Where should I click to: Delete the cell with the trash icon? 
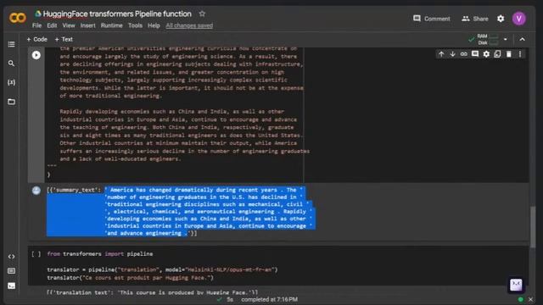(509, 54)
